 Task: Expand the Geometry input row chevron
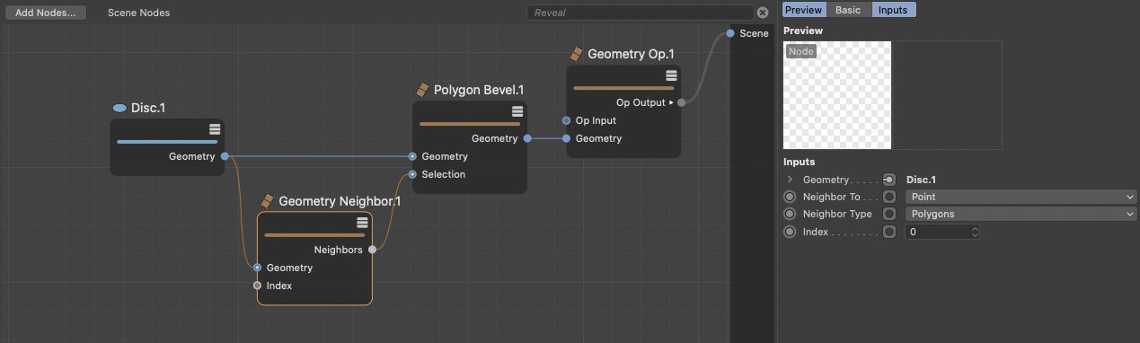(x=790, y=180)
